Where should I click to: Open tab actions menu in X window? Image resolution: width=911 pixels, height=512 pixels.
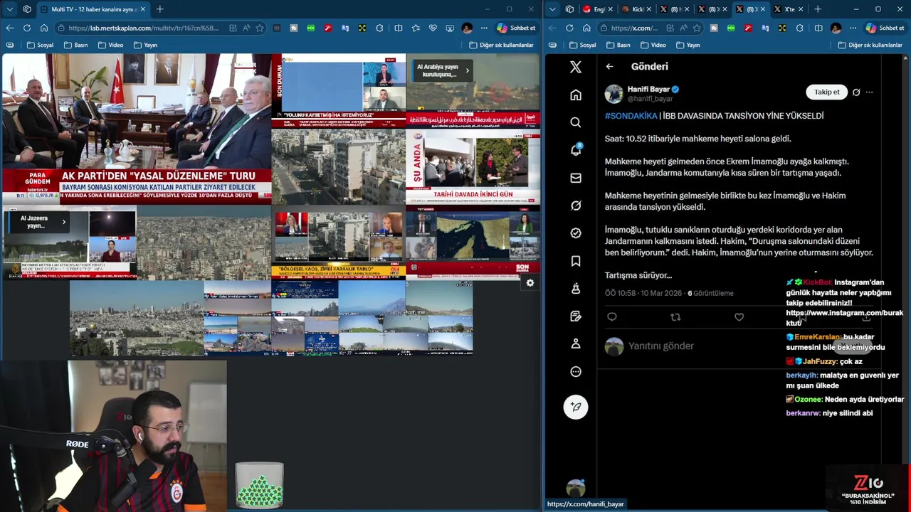[552, 9]
